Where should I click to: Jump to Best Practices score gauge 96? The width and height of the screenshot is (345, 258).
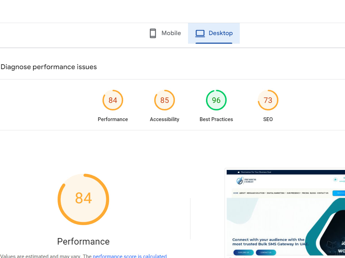pos(216,100)
